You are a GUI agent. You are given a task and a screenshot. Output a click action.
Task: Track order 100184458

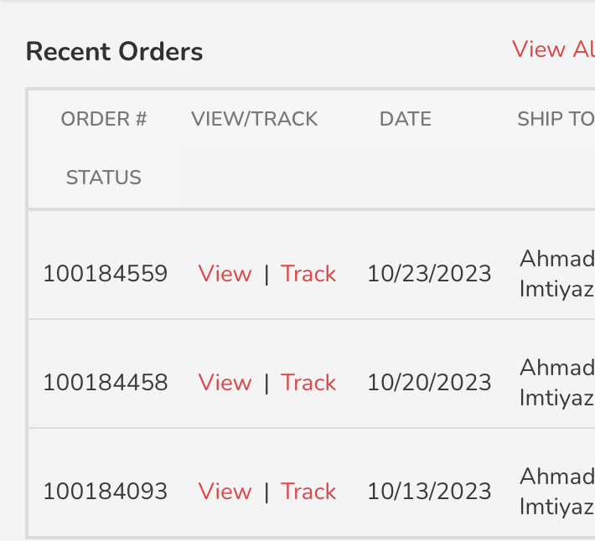(x=308, y=383)
